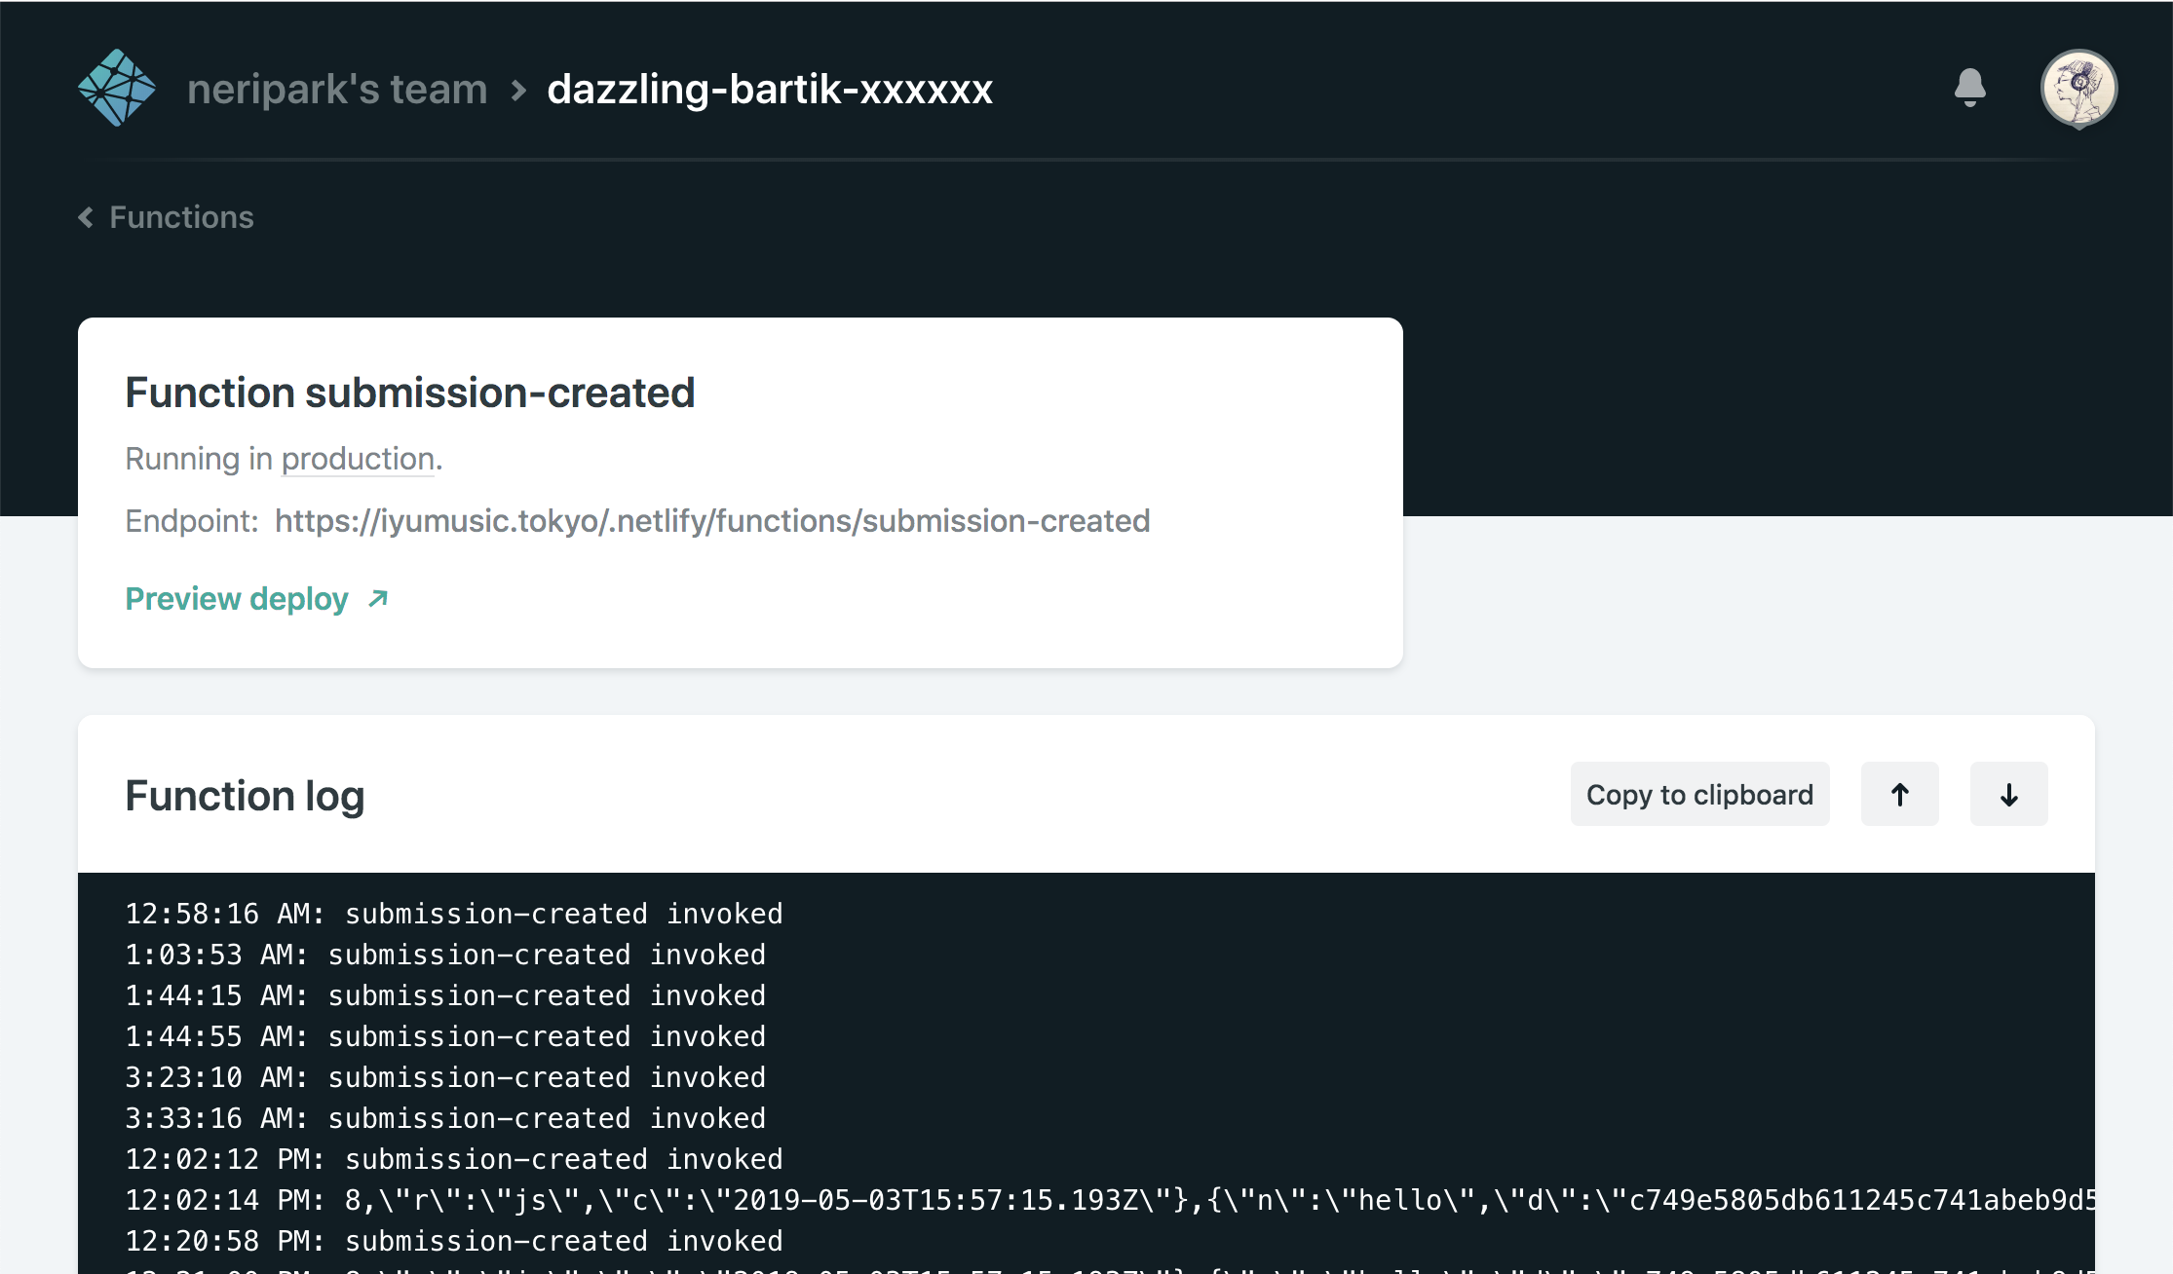The width and height of the screenshot is (2173, 1274).
Task: Go back to the Functions list
Action: 181,217
